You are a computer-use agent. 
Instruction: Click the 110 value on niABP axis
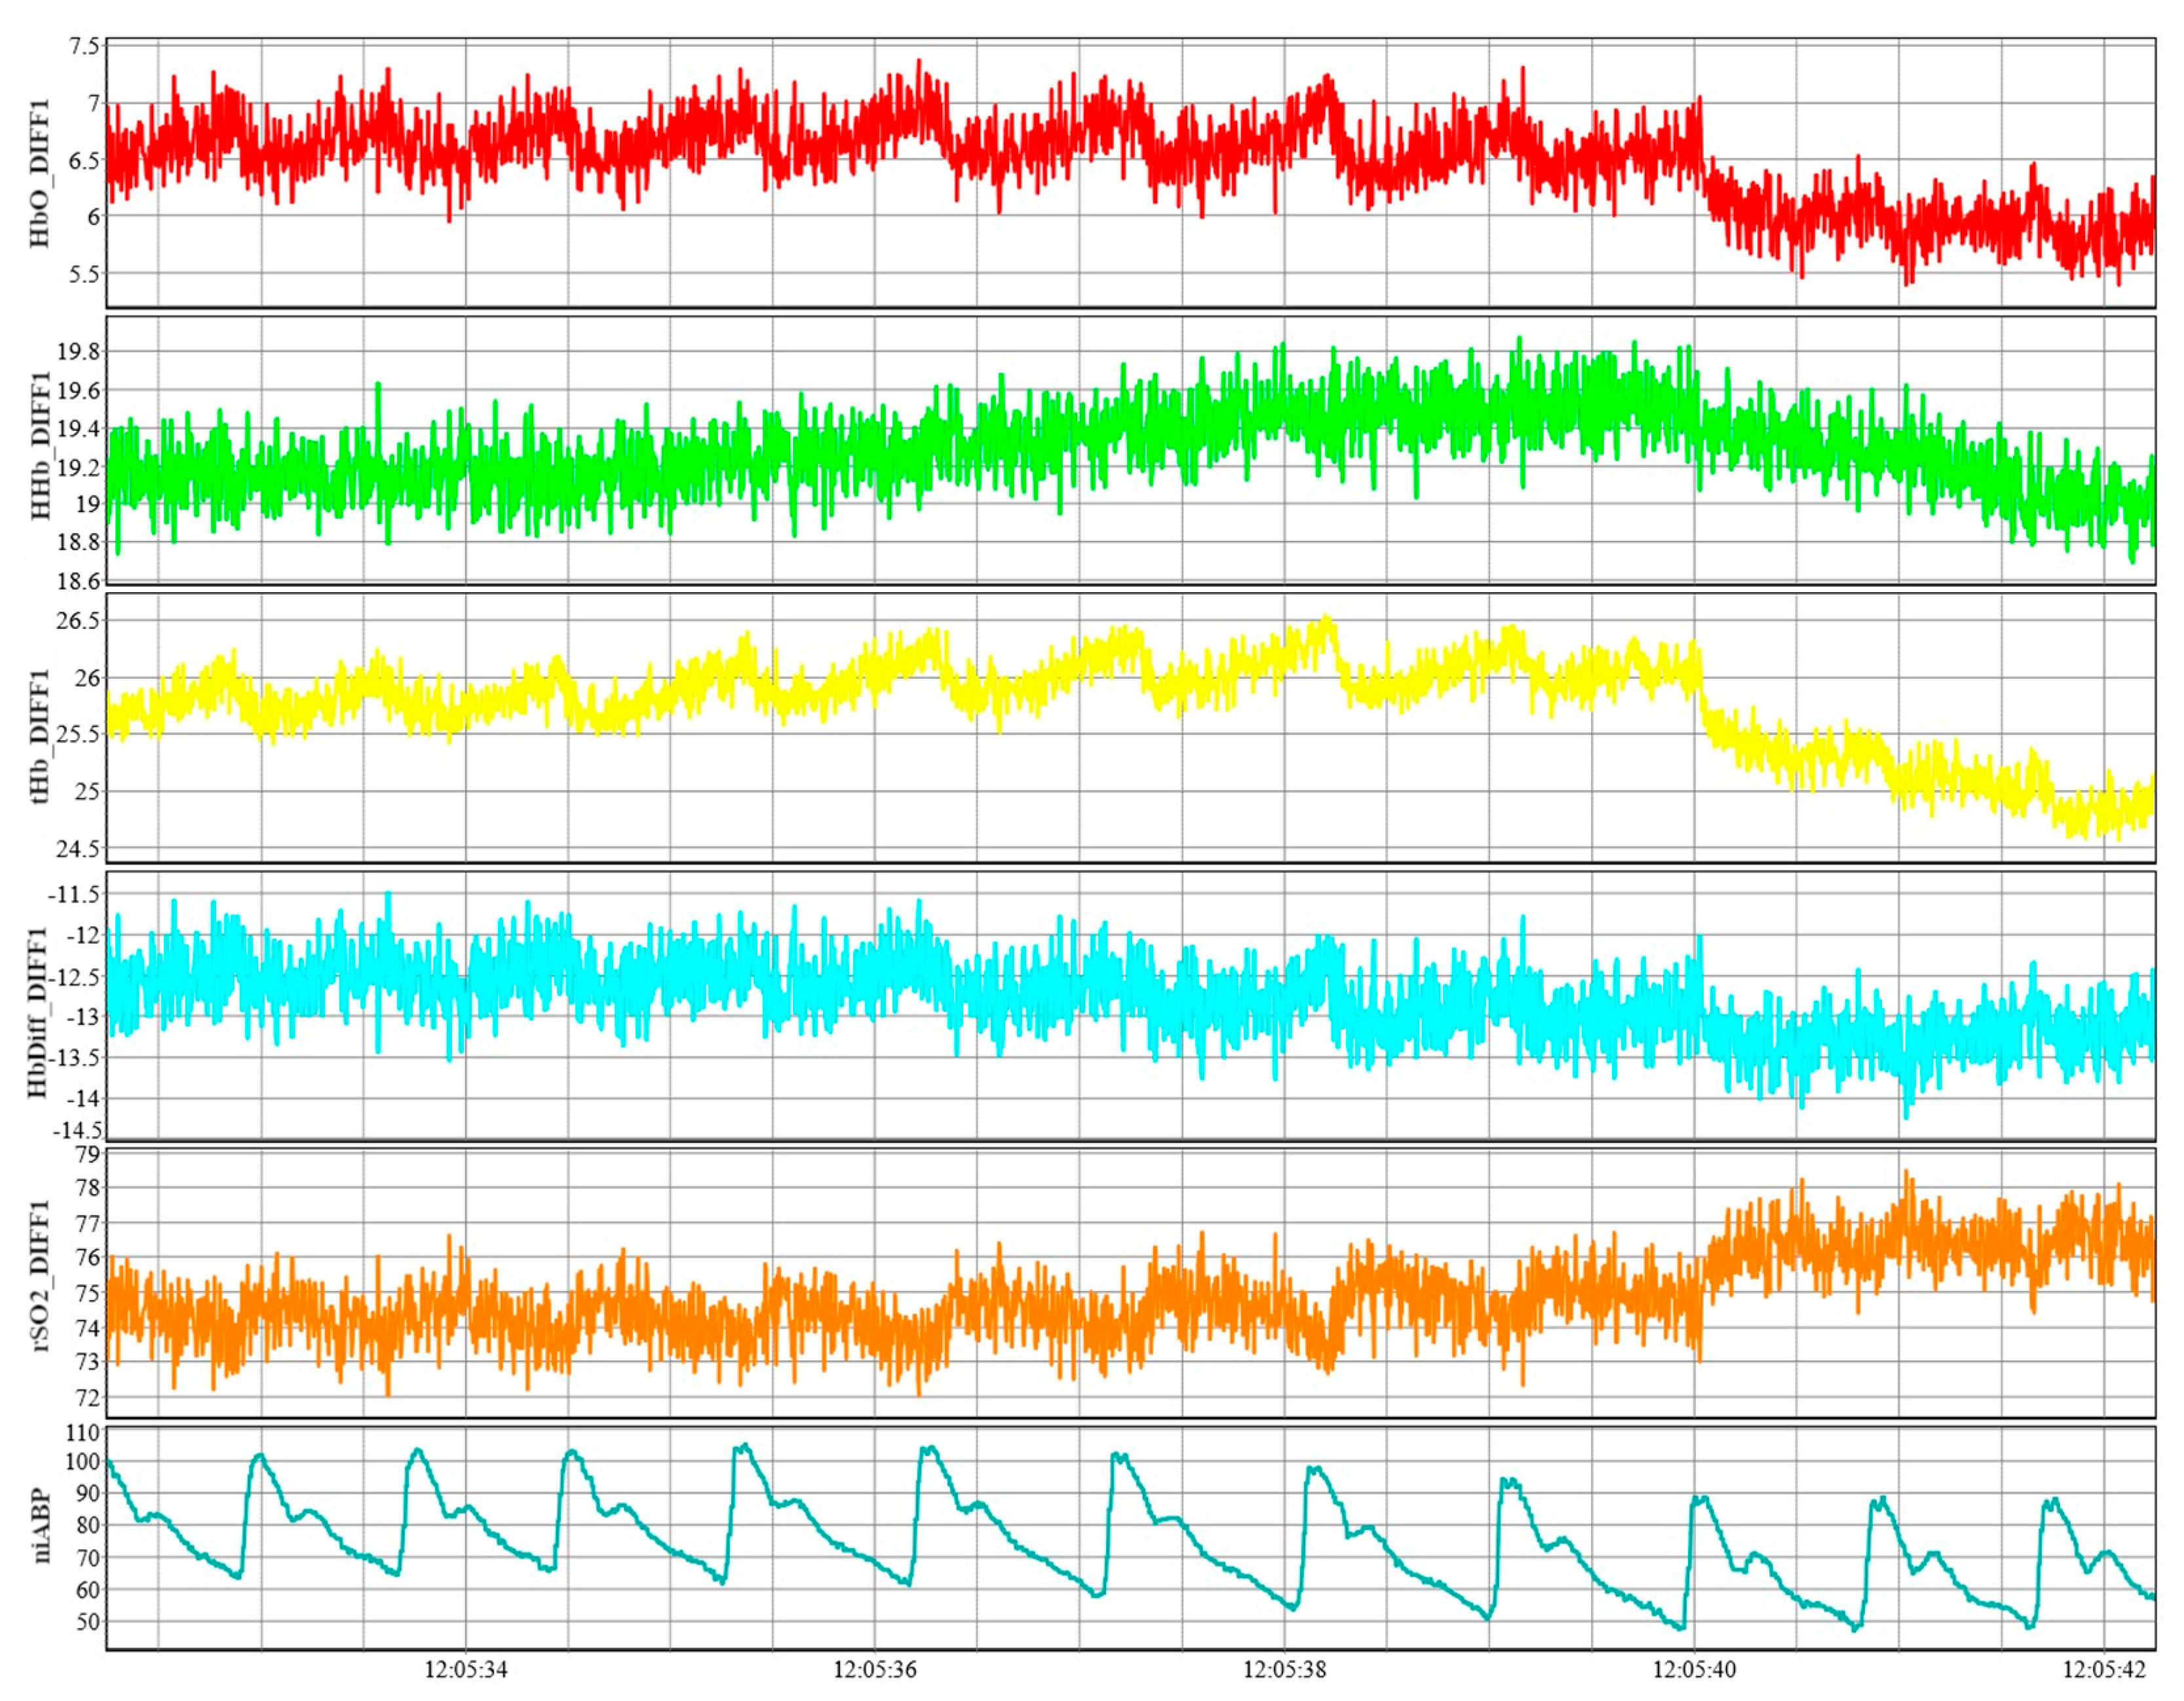coord(84,1433)
